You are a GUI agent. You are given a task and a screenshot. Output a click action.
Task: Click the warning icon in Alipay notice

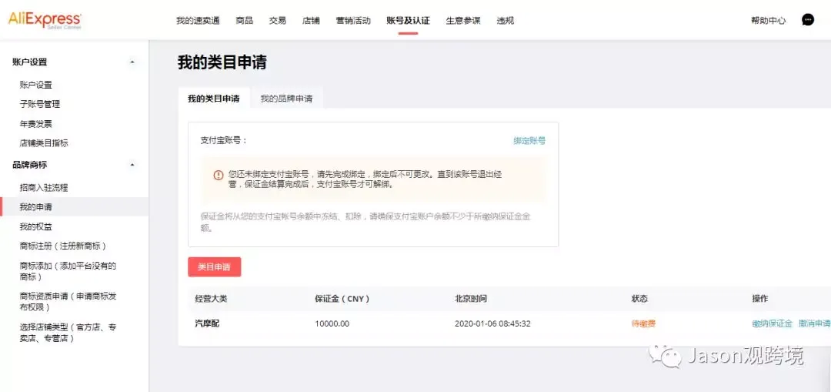click(x=219, y=175)
